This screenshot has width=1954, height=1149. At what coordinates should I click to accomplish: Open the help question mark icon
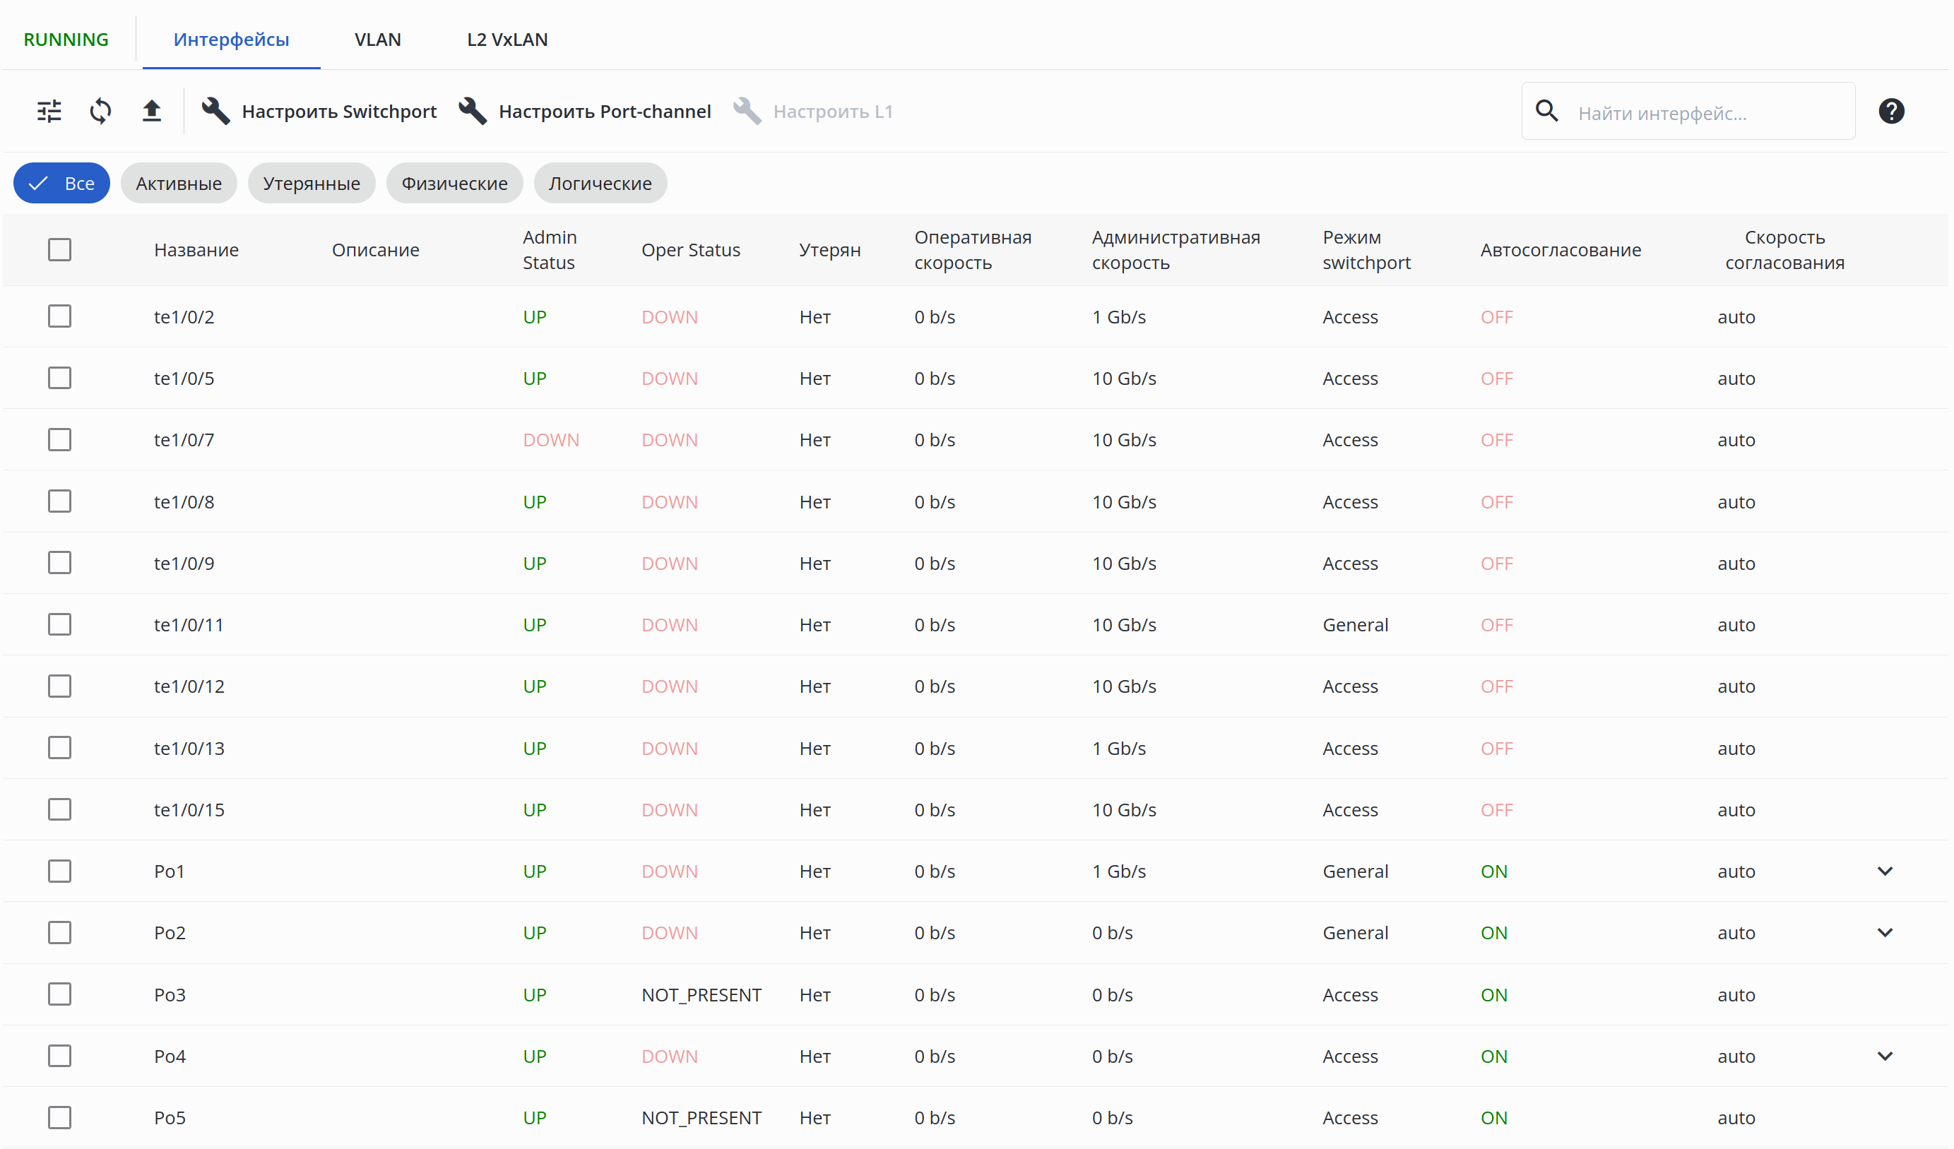coord(1891,111)
